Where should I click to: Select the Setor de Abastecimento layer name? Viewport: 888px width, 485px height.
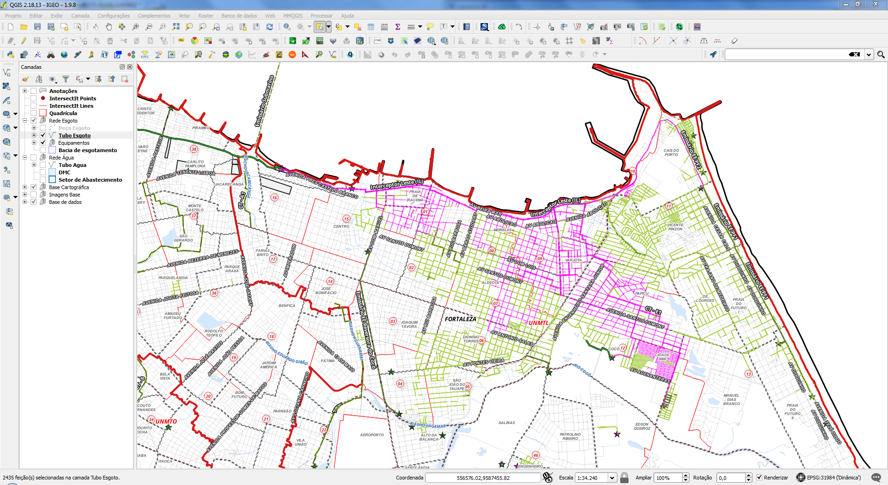(90, 180)
